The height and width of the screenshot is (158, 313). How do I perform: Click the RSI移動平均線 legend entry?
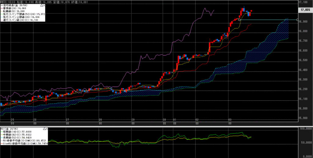click(23, 141)
